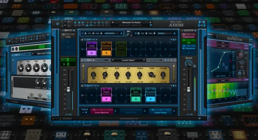The height and width of the screenshot is (140, 258).
Task: Open the Crunch Rock amp preset menu
Action: (129, 60)
